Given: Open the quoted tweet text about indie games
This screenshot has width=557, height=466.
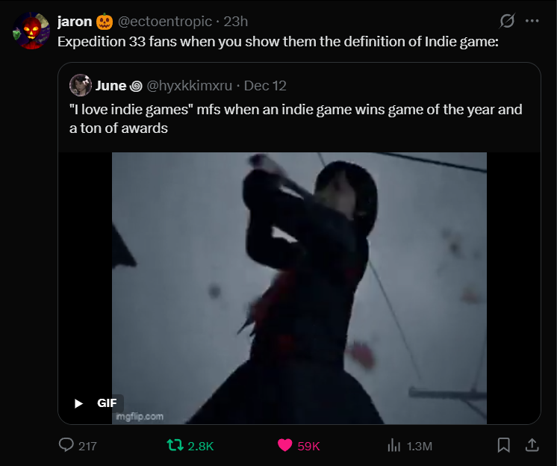Looking at the screenshot, I should 296,119.
